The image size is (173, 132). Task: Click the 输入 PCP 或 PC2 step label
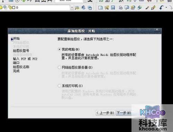pyautogui.click(x=25, y=59)
